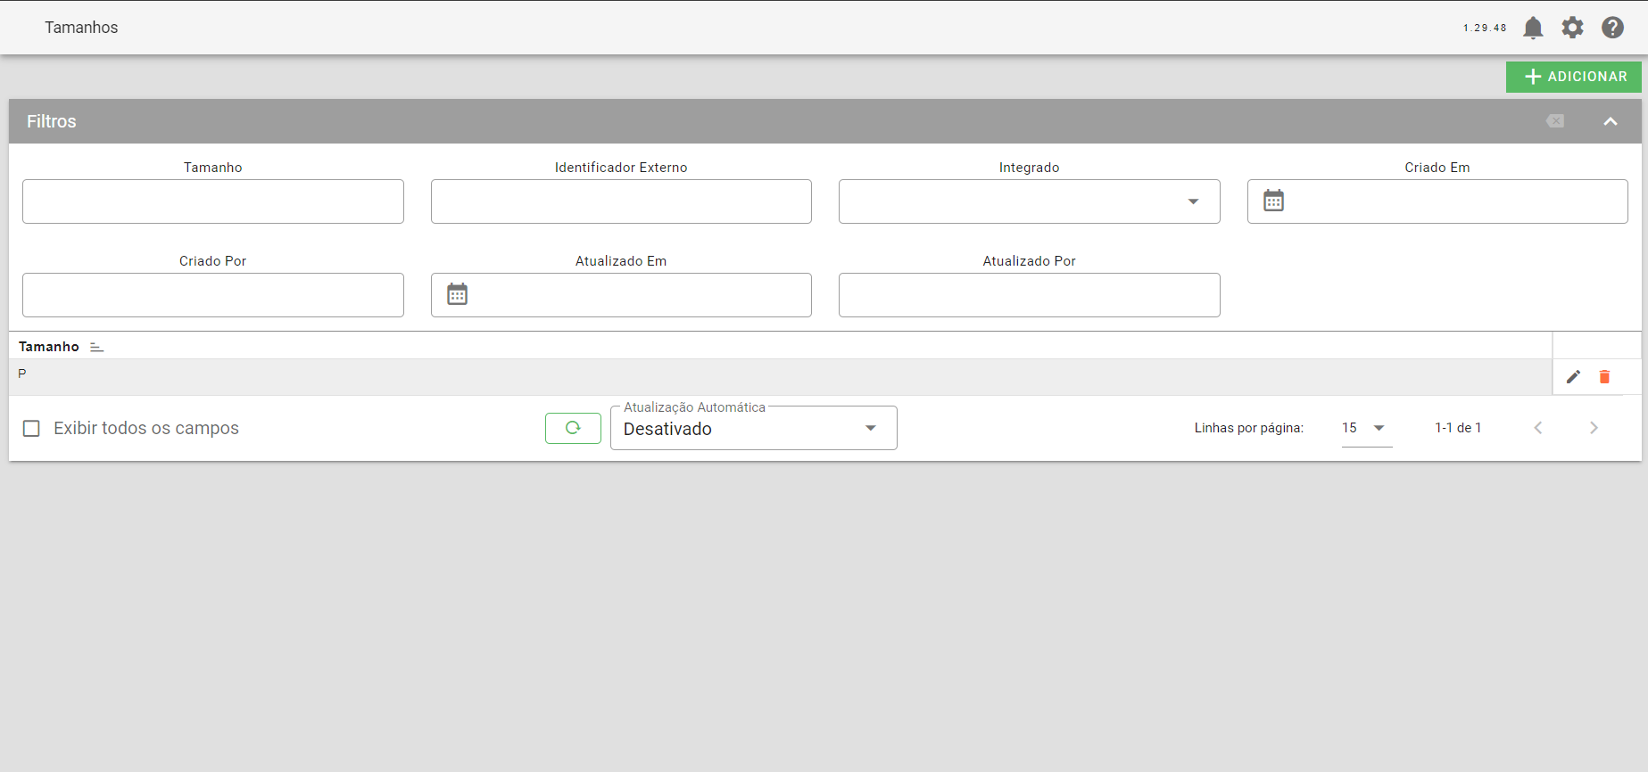1648x772 pixels.
Task: Open the help question mark icon
Action: (1612, 28)
